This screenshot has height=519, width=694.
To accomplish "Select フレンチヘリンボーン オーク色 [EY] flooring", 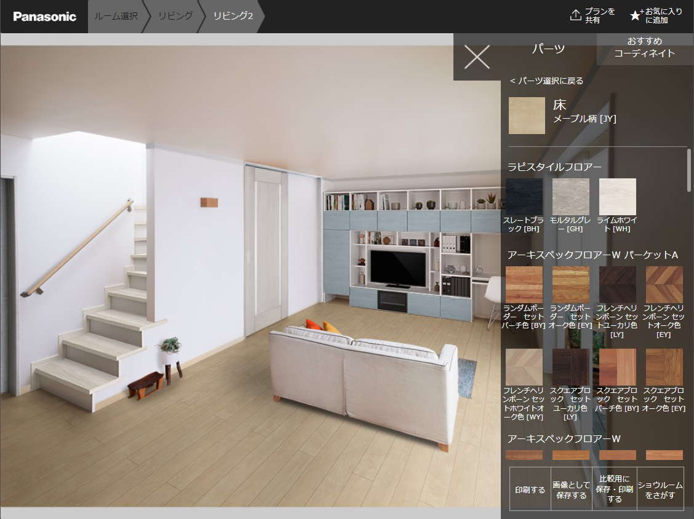I will 664,285.
